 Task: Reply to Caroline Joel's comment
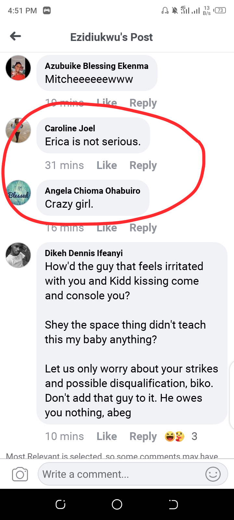coord(143,165)
